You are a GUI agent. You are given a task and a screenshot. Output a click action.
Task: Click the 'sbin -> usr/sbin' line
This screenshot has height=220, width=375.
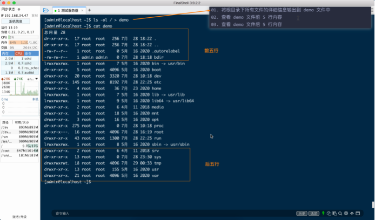[117, 145]
